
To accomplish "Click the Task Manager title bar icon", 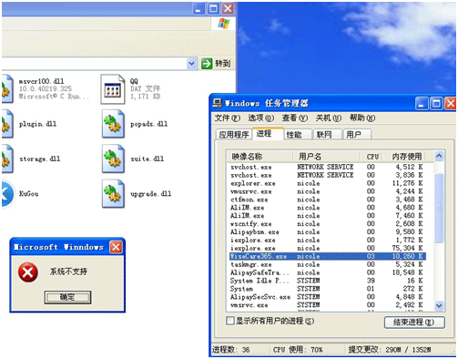I will tap(218, 103).
